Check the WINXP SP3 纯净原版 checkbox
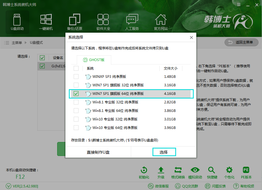 (x=76, y=77)
